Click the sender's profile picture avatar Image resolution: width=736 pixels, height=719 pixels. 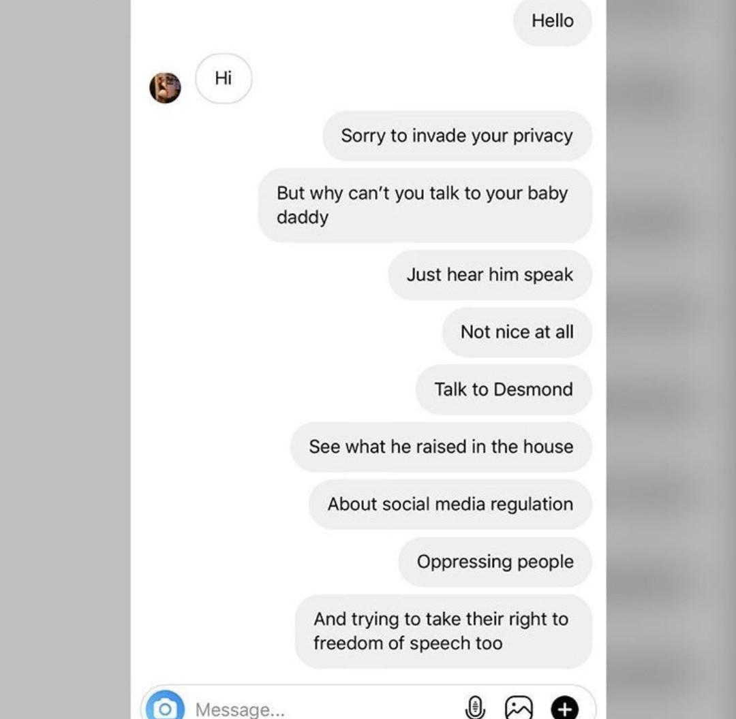tap(165, 88)
